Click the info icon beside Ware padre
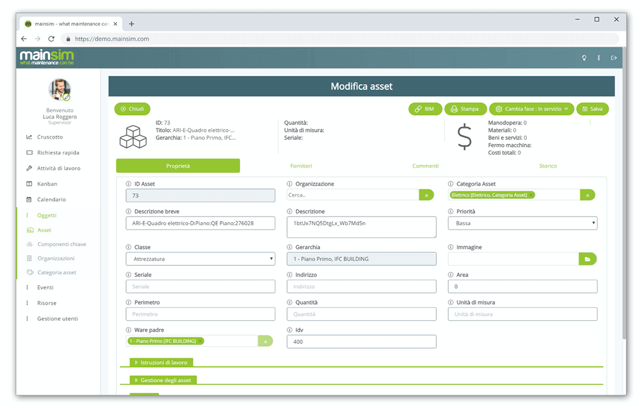This screenshot has height=407, width=642. pos(128,330)
